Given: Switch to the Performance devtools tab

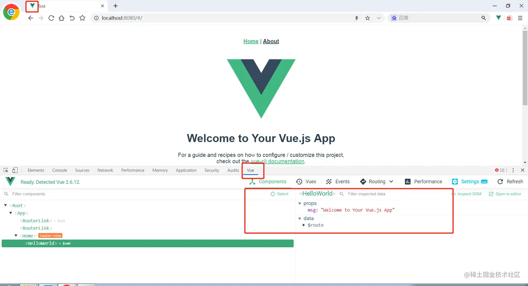Looking at the screenshot, I should 133,170.
